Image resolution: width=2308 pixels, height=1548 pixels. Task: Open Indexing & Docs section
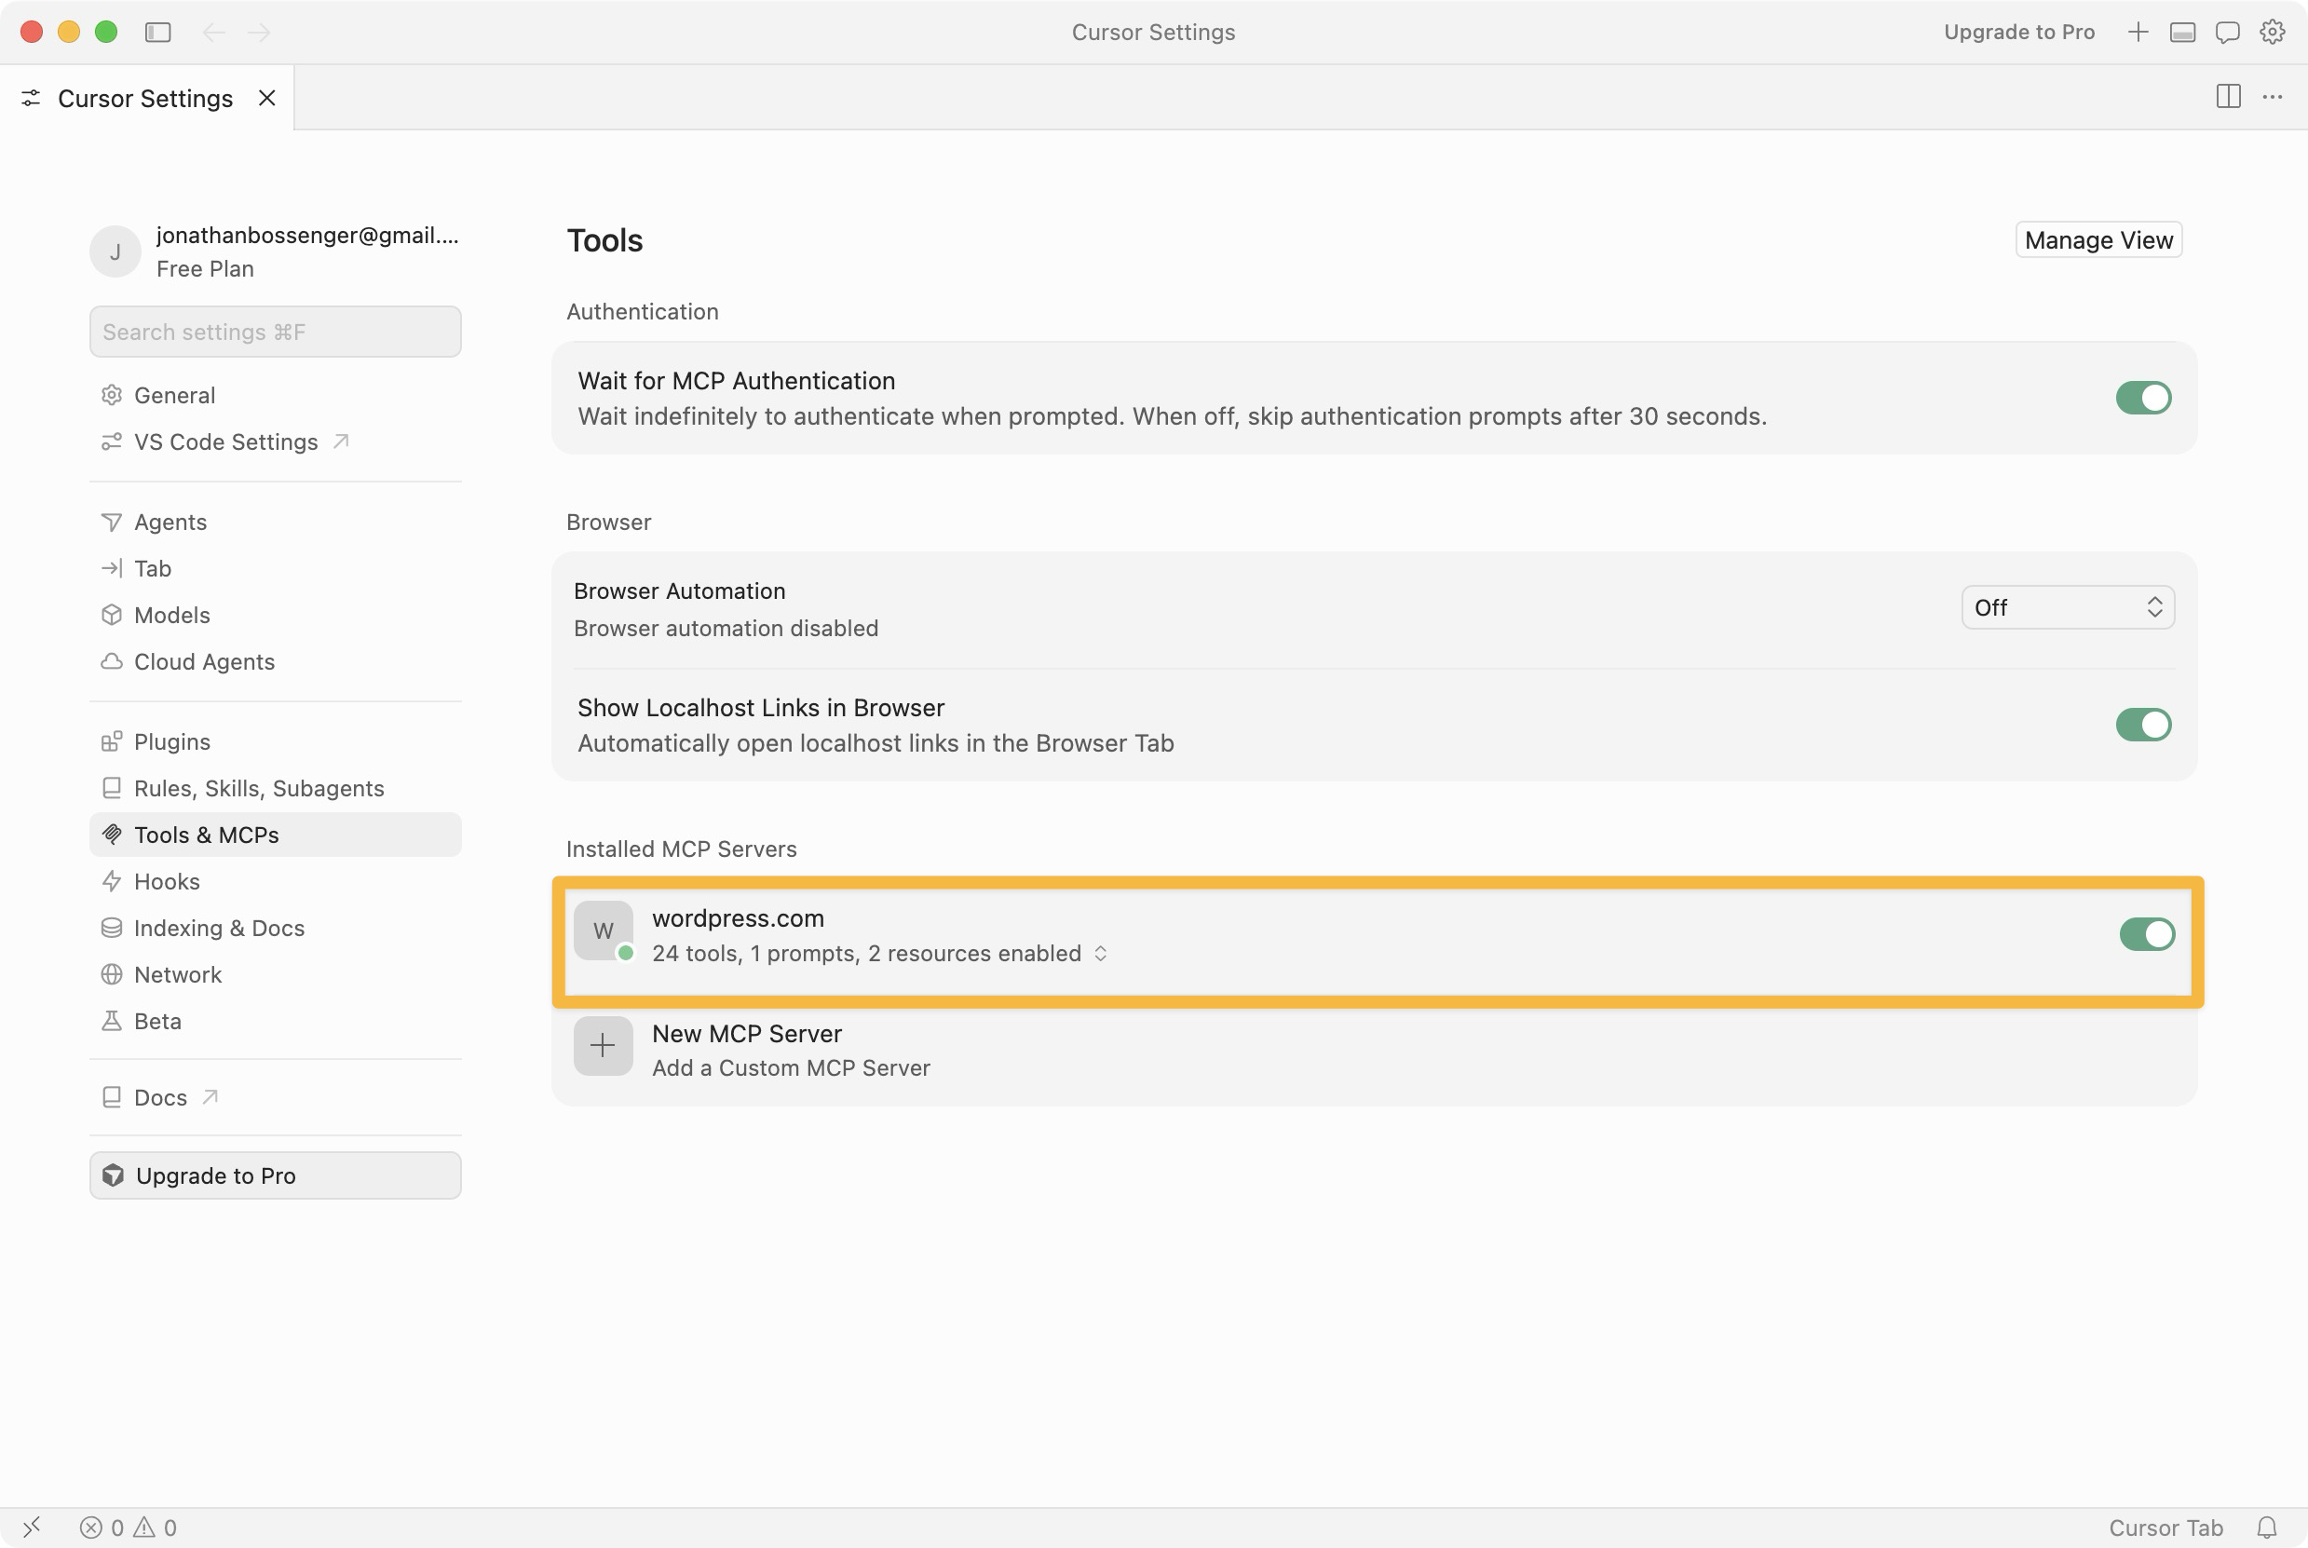[x=276, y=927]
